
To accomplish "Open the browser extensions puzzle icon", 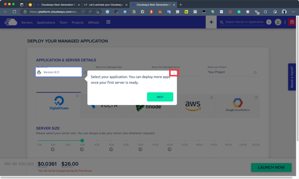I will coord(265,12).
